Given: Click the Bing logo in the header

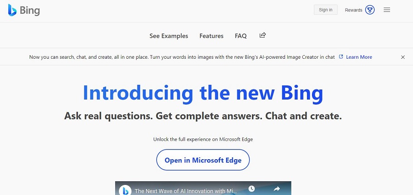Looking at the screenshot, I should point(24,10).
